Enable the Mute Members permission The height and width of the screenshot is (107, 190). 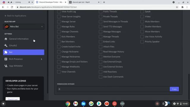point(142,22)
